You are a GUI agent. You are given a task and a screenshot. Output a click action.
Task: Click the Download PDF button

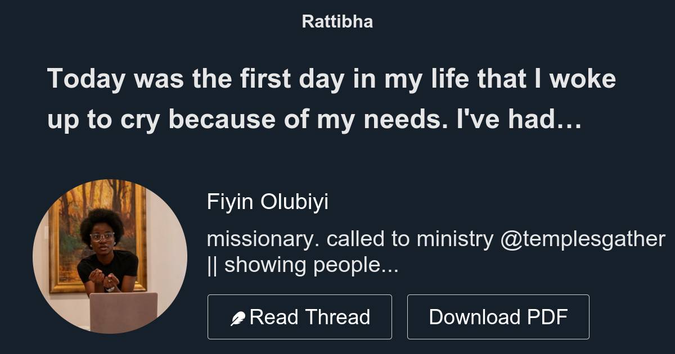(x=498, y=317)
